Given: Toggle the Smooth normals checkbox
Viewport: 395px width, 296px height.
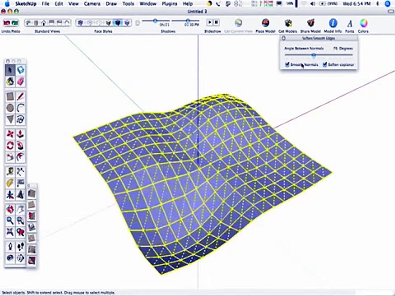Looking at the screenshot, I should pos(287,65).
